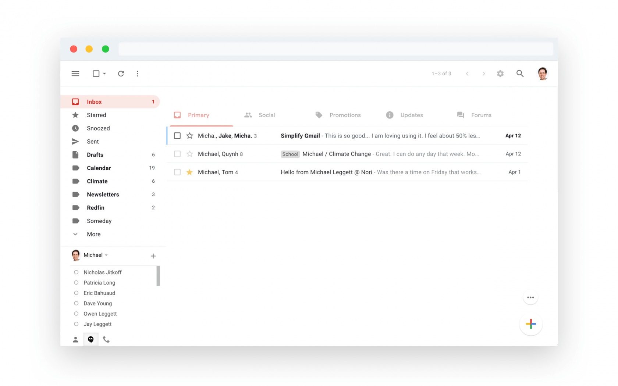Star the Simplify Gmail email
The width and height of the screenshot is (618, 386).
pyautogui.click(x=190, y=136)
